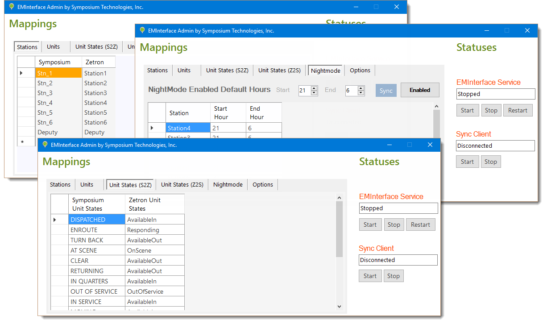Increase the NightMode Start hour with the up arrow
The image size is (543, 320).
314,88
